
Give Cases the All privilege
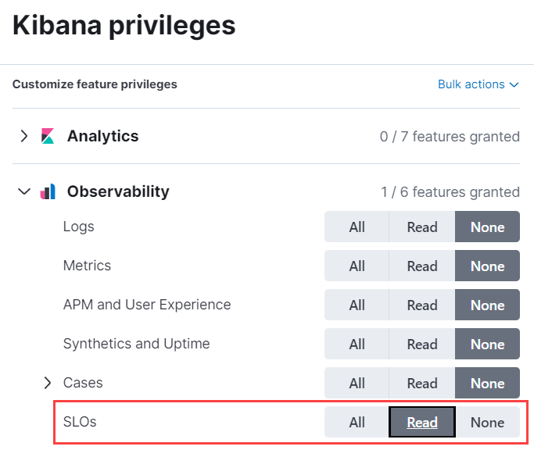click(x=357, y=384)
